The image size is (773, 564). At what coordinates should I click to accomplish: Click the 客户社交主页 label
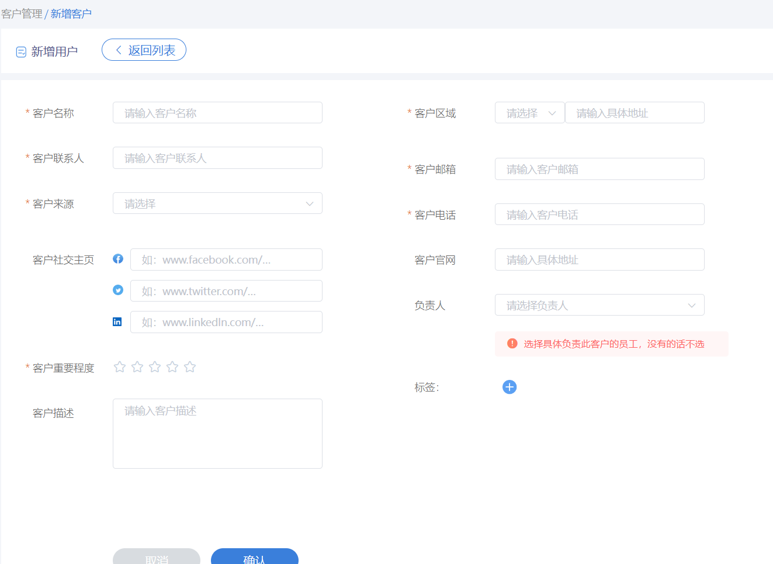[x=63, y=259]
